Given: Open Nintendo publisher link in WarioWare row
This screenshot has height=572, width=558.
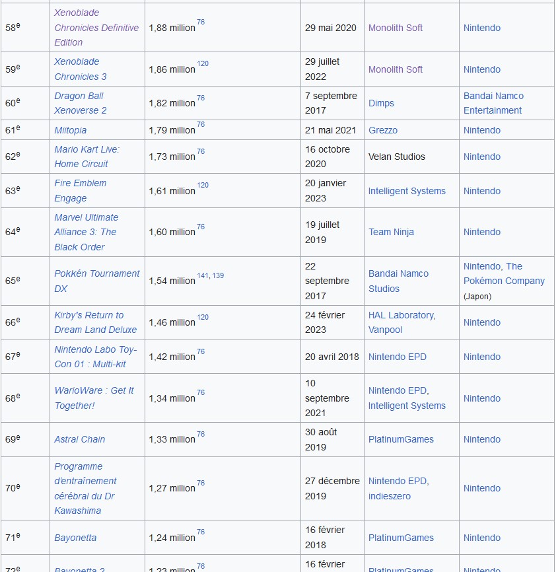Looking at the screenshot, I should point(482,398).
